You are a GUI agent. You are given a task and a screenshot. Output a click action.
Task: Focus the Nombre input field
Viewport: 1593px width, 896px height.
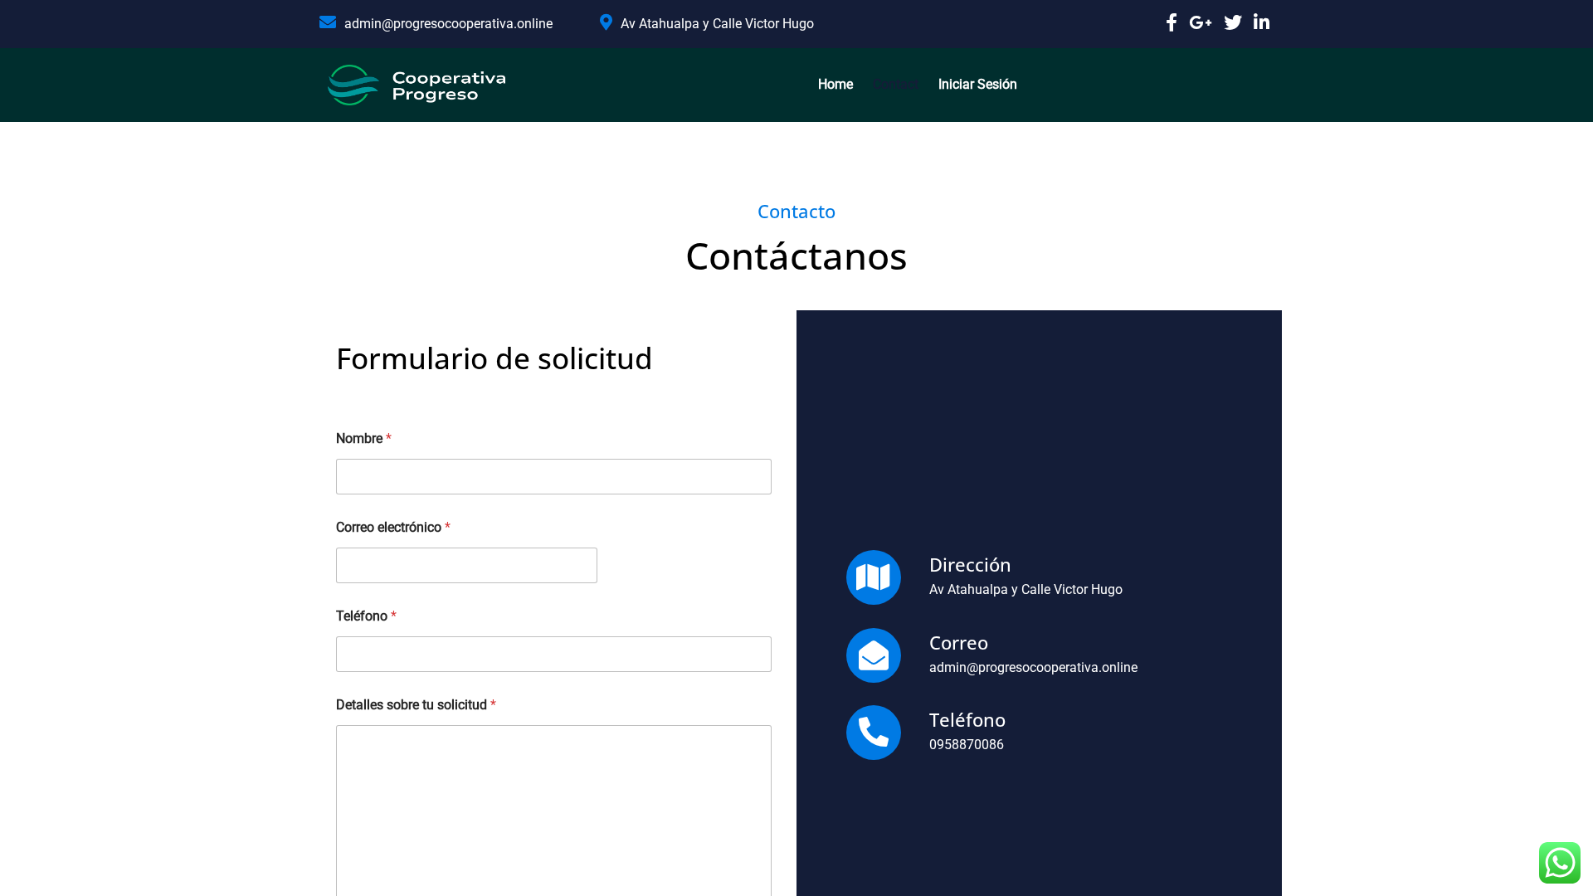tap(553, 477)
